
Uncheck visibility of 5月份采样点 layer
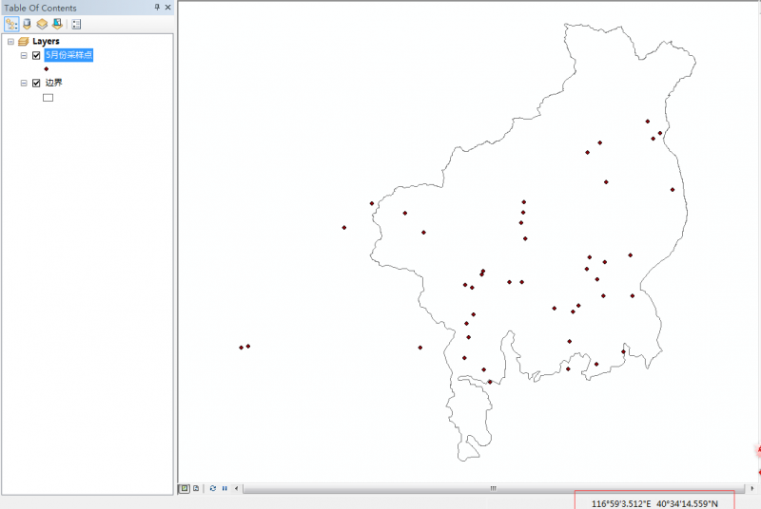pyautogui.click(x=36, y=56)
